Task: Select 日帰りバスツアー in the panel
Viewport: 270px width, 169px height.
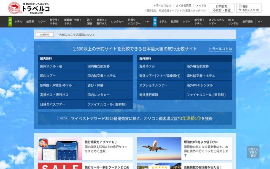Action: [62, 104]
